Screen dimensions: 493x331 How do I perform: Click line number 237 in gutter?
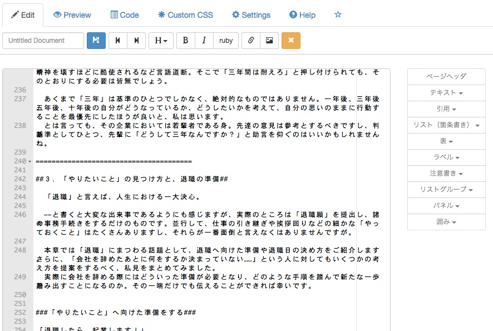tap(20, 98)
